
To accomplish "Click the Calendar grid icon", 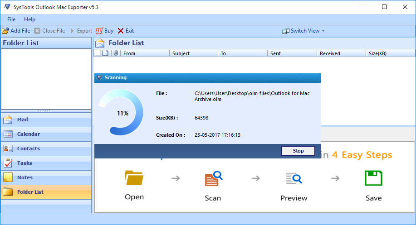I will point(8,134).
